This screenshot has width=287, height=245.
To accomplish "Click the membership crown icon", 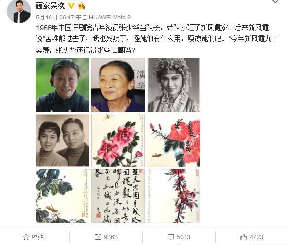I will pyautogui.click(x=82, y=6).
